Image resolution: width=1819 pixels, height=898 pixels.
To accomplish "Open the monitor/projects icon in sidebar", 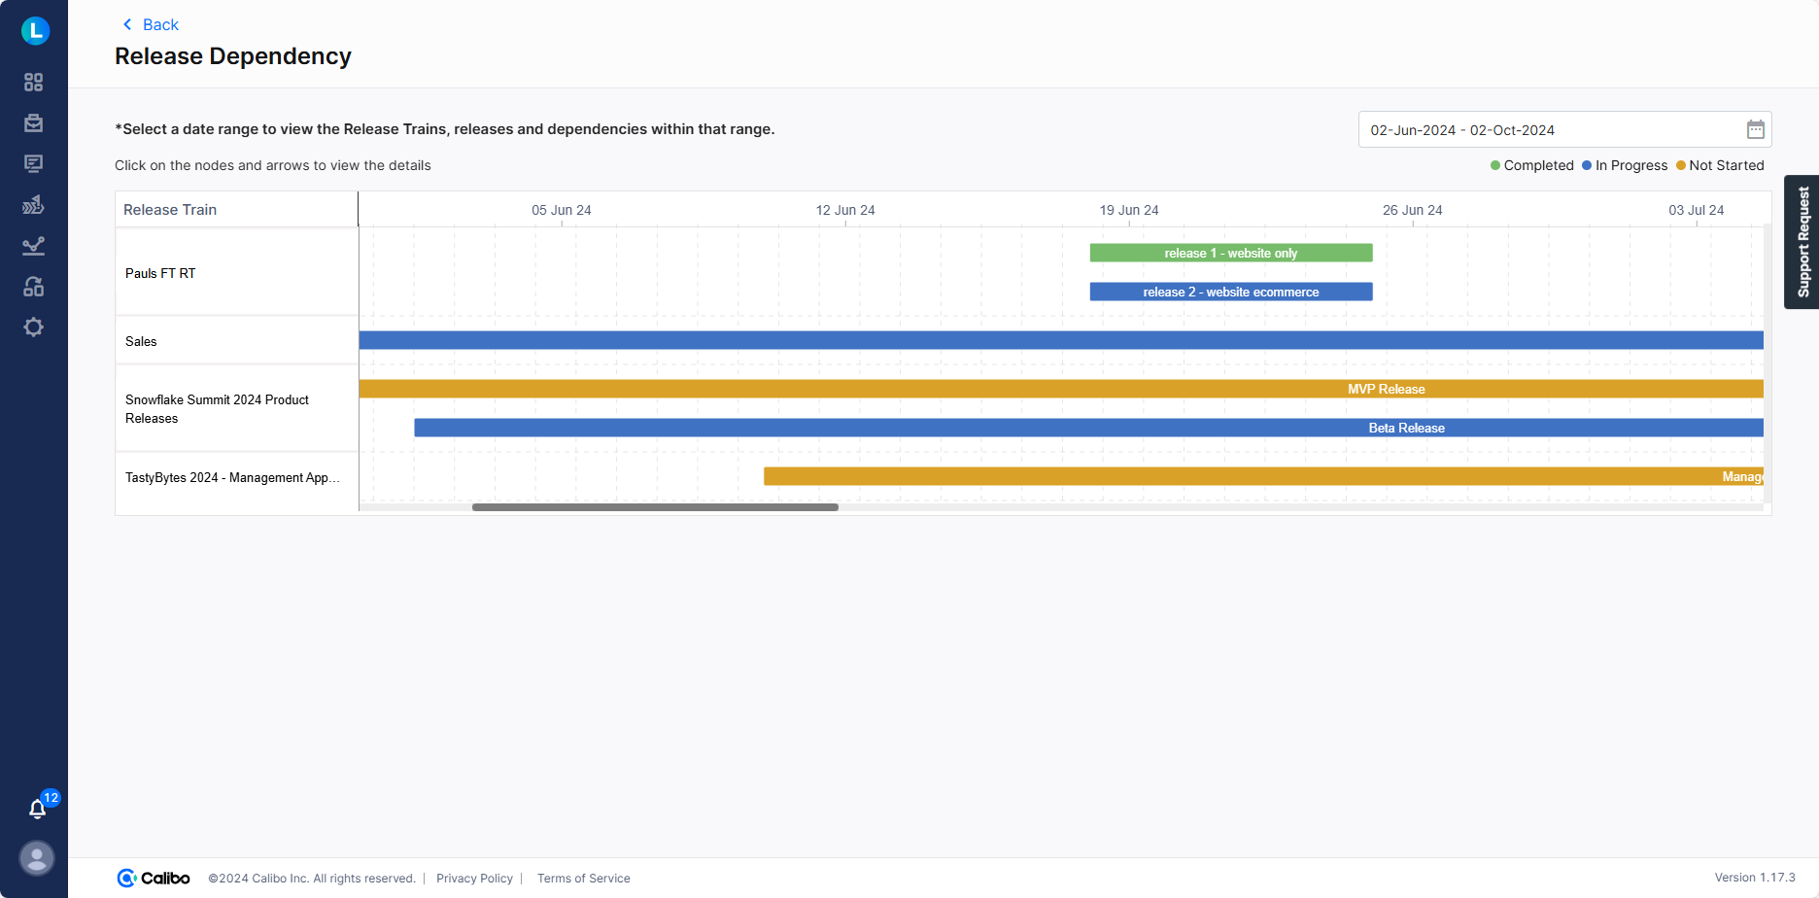I will point(33,163).
